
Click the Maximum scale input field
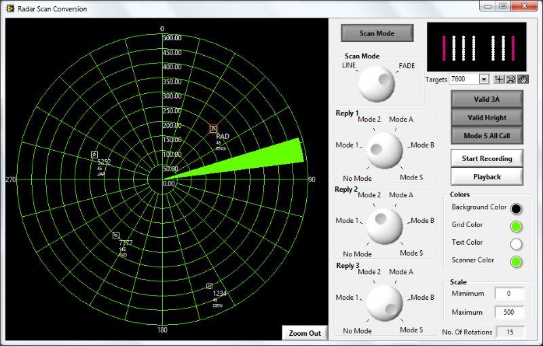point(509,313)
